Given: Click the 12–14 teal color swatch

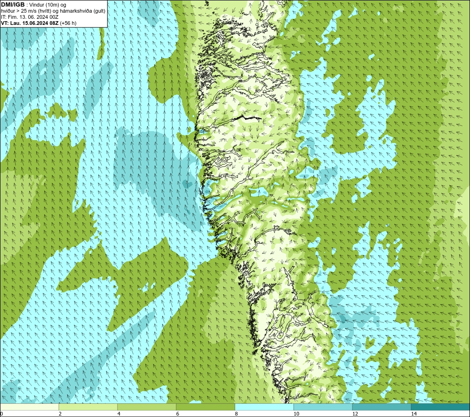Looking at the screenshot, I should 382,407.
